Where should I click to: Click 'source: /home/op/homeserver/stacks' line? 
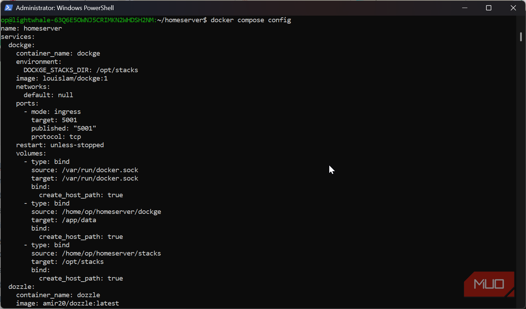[x=96, y=253]
